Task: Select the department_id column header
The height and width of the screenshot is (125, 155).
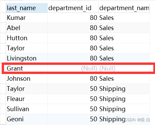Action: [73, 8]
